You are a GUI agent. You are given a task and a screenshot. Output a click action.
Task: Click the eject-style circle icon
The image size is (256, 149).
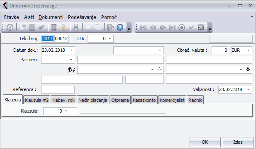182,27
